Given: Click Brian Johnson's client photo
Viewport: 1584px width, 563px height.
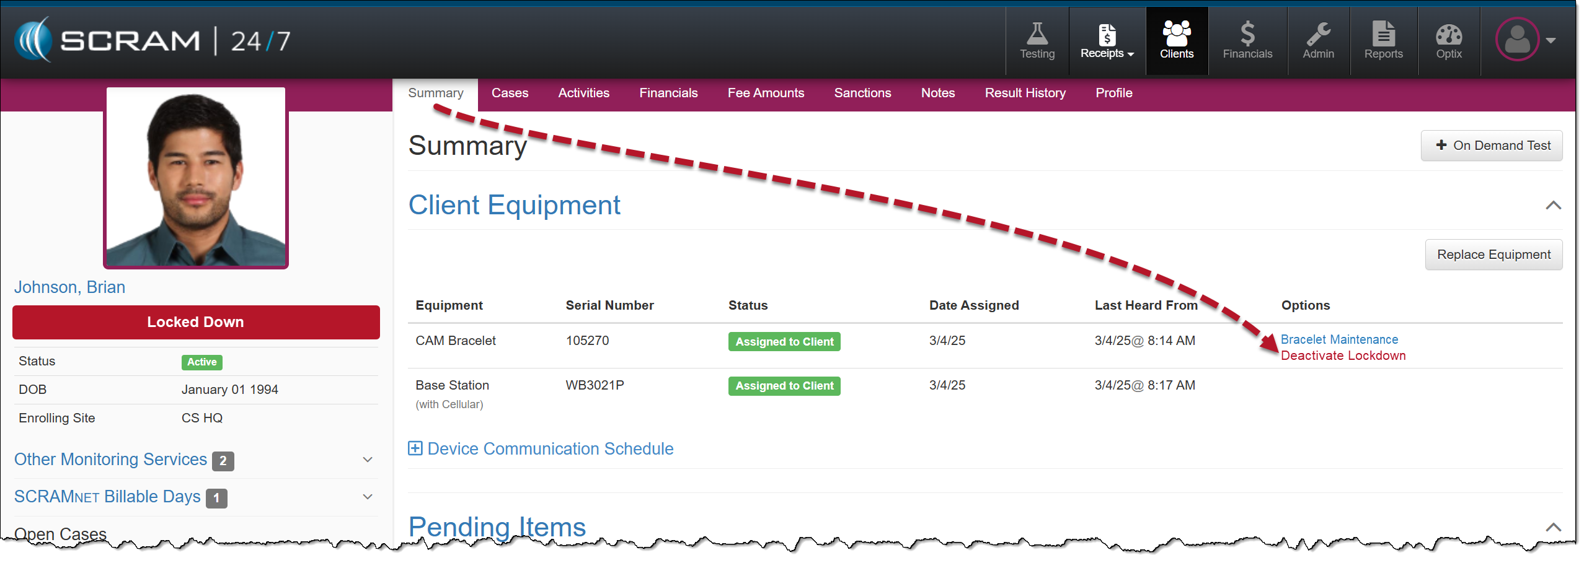Looking at the screenshot, I should [x=196, y=178].
